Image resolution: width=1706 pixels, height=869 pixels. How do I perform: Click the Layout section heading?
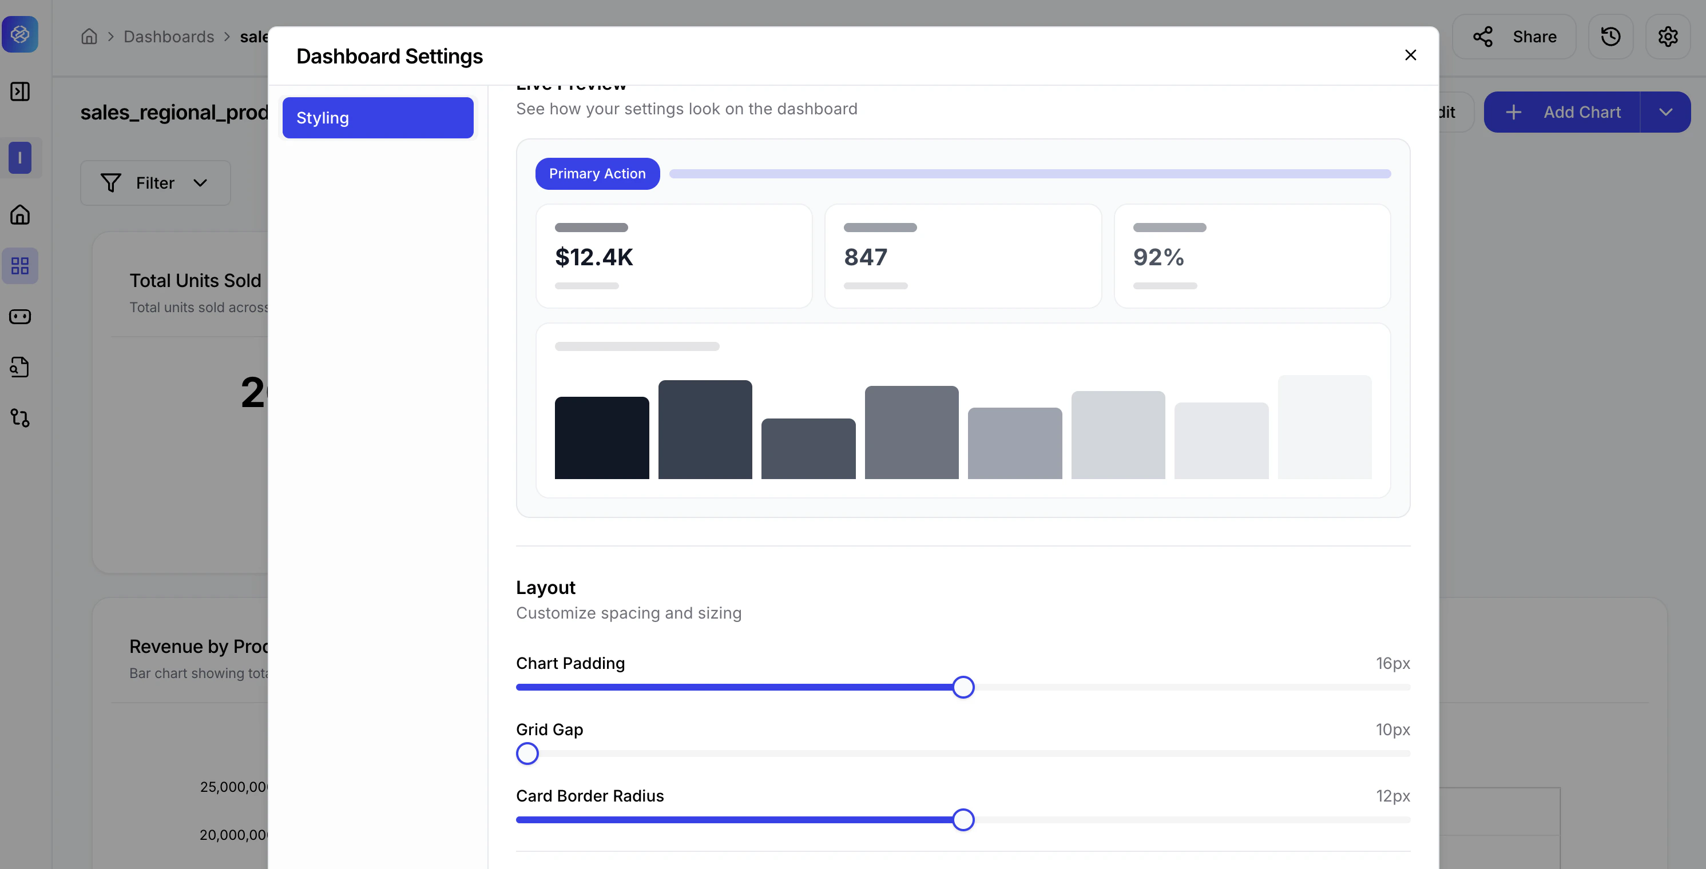[545, 588]
